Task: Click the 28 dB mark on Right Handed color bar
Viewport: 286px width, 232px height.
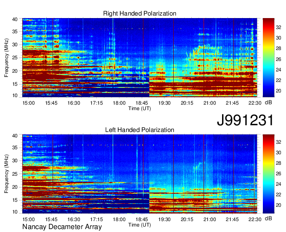Action: point(278,48)
